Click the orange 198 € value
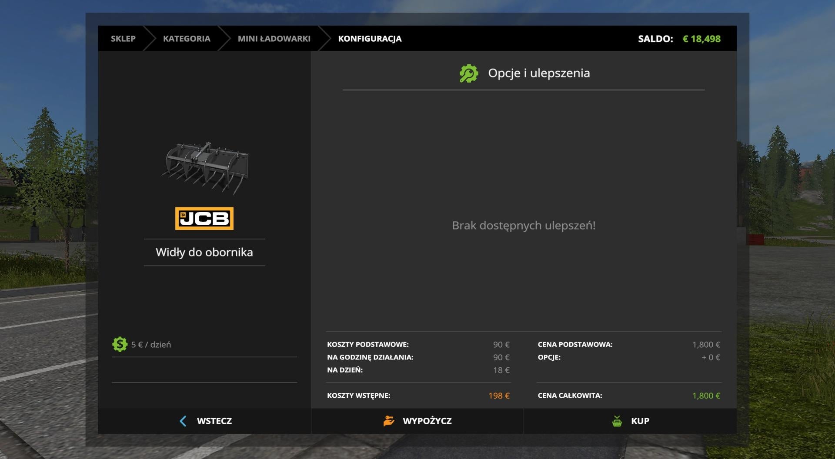This screenshot has width=835, height=459. click(x=499, y=396)
